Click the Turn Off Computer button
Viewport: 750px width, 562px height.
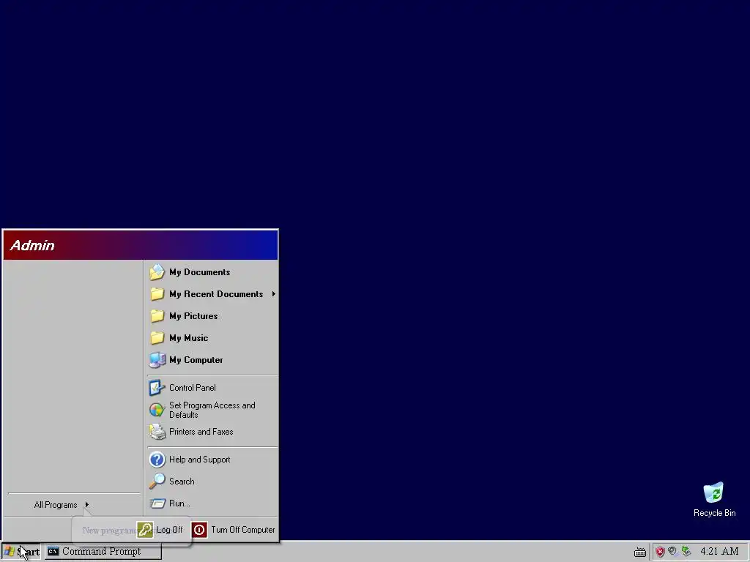click(x=234, y=530)
